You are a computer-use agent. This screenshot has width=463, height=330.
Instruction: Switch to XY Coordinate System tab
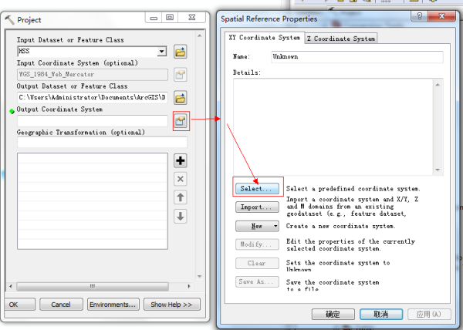point(264,38)
